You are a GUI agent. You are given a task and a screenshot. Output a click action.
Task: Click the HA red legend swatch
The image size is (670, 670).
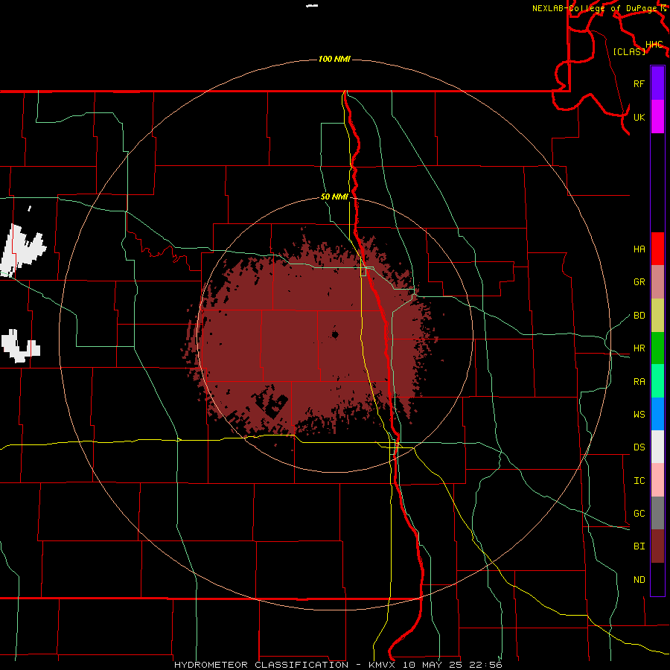[x=657, y=249]
